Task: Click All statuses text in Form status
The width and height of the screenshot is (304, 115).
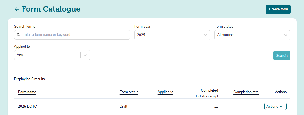Action: [226, 35]
